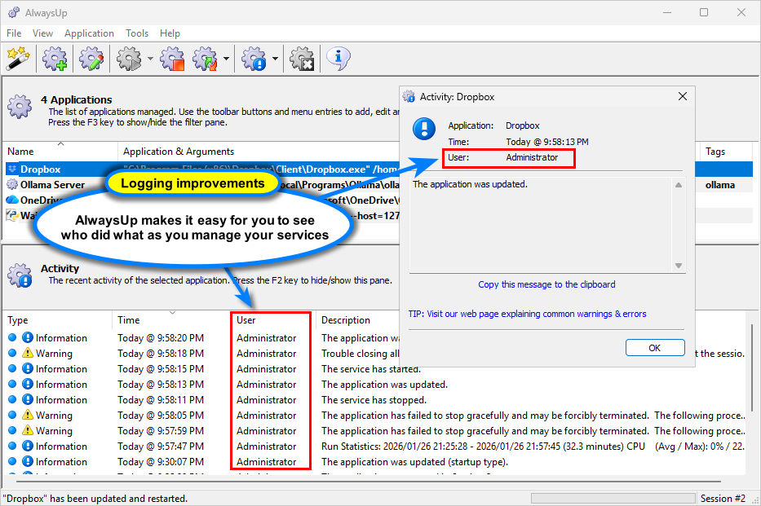Open the Add Application wizard
The width and height of the screenshot is (761, 506).
pyautogui.click(x=18, y=59)
